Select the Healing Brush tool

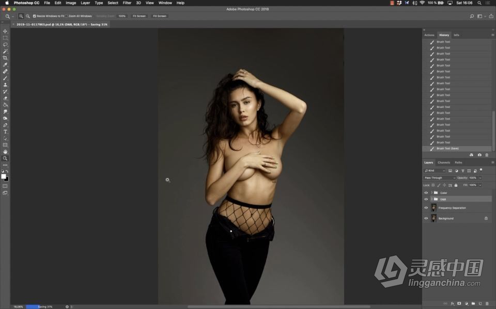click(5, 71)
